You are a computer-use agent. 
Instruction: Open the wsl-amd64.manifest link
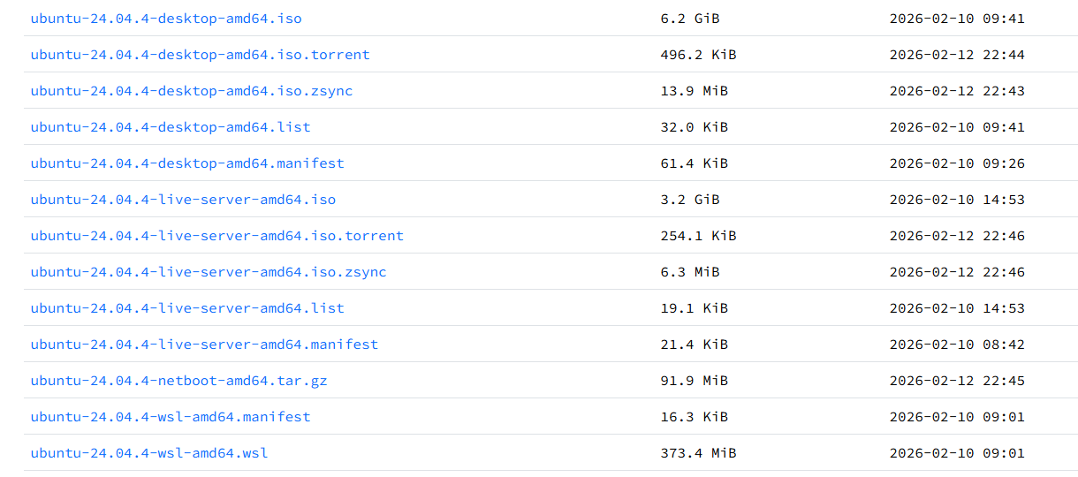click(171, 417)
